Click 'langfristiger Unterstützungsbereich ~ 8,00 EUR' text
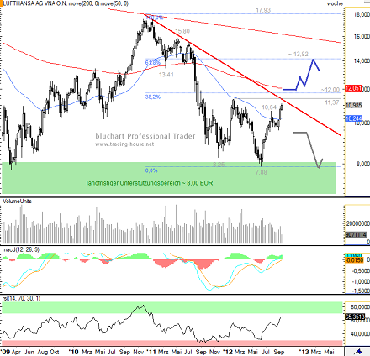Screen dimensions: 370x356 pyautogui.click(x=150, y=183)
